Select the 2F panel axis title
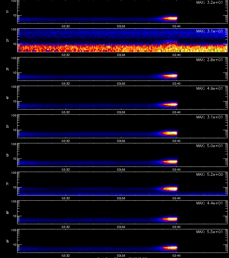 click(7, 40)
